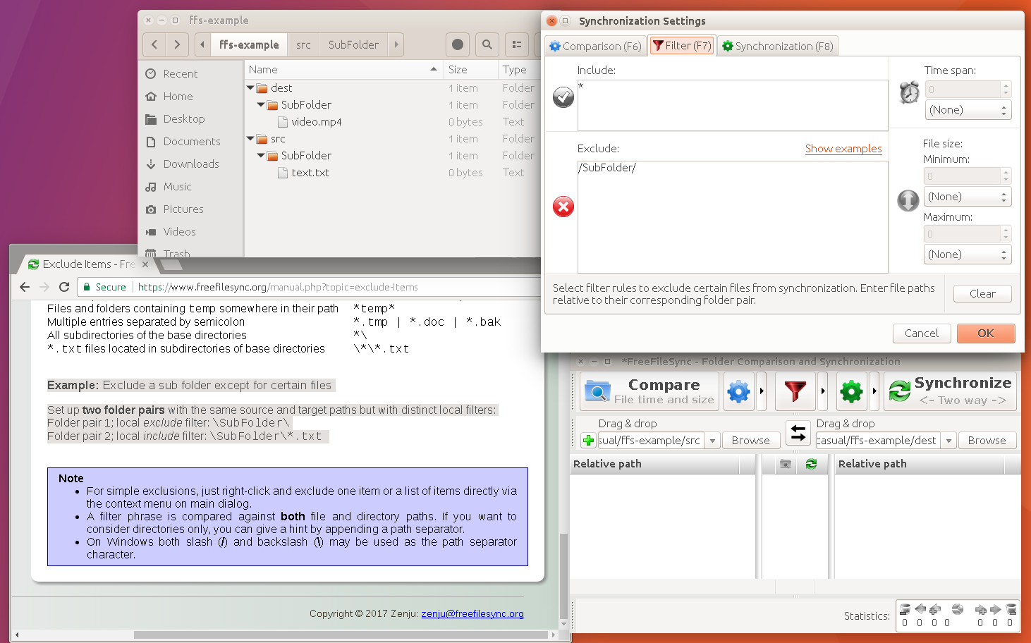Click the src breadcrumb in file manager
This screenshot has width=1031, height=643.
tap(303, 44)
